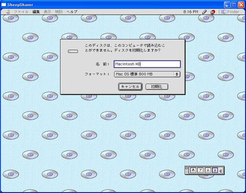This screenshot has height=193, width=246.
Task: Open the 編集 menu
Action: tap(36, 12)
